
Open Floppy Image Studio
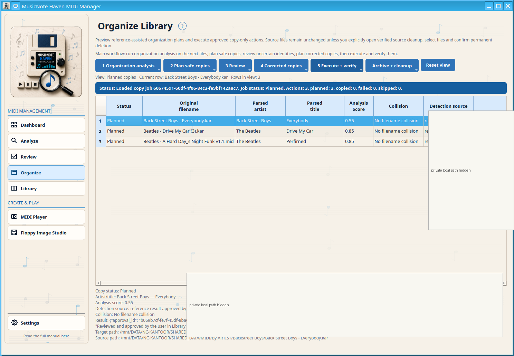46,233
